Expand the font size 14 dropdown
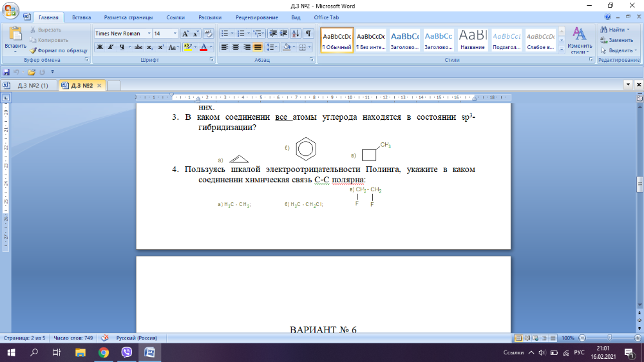 175,33
